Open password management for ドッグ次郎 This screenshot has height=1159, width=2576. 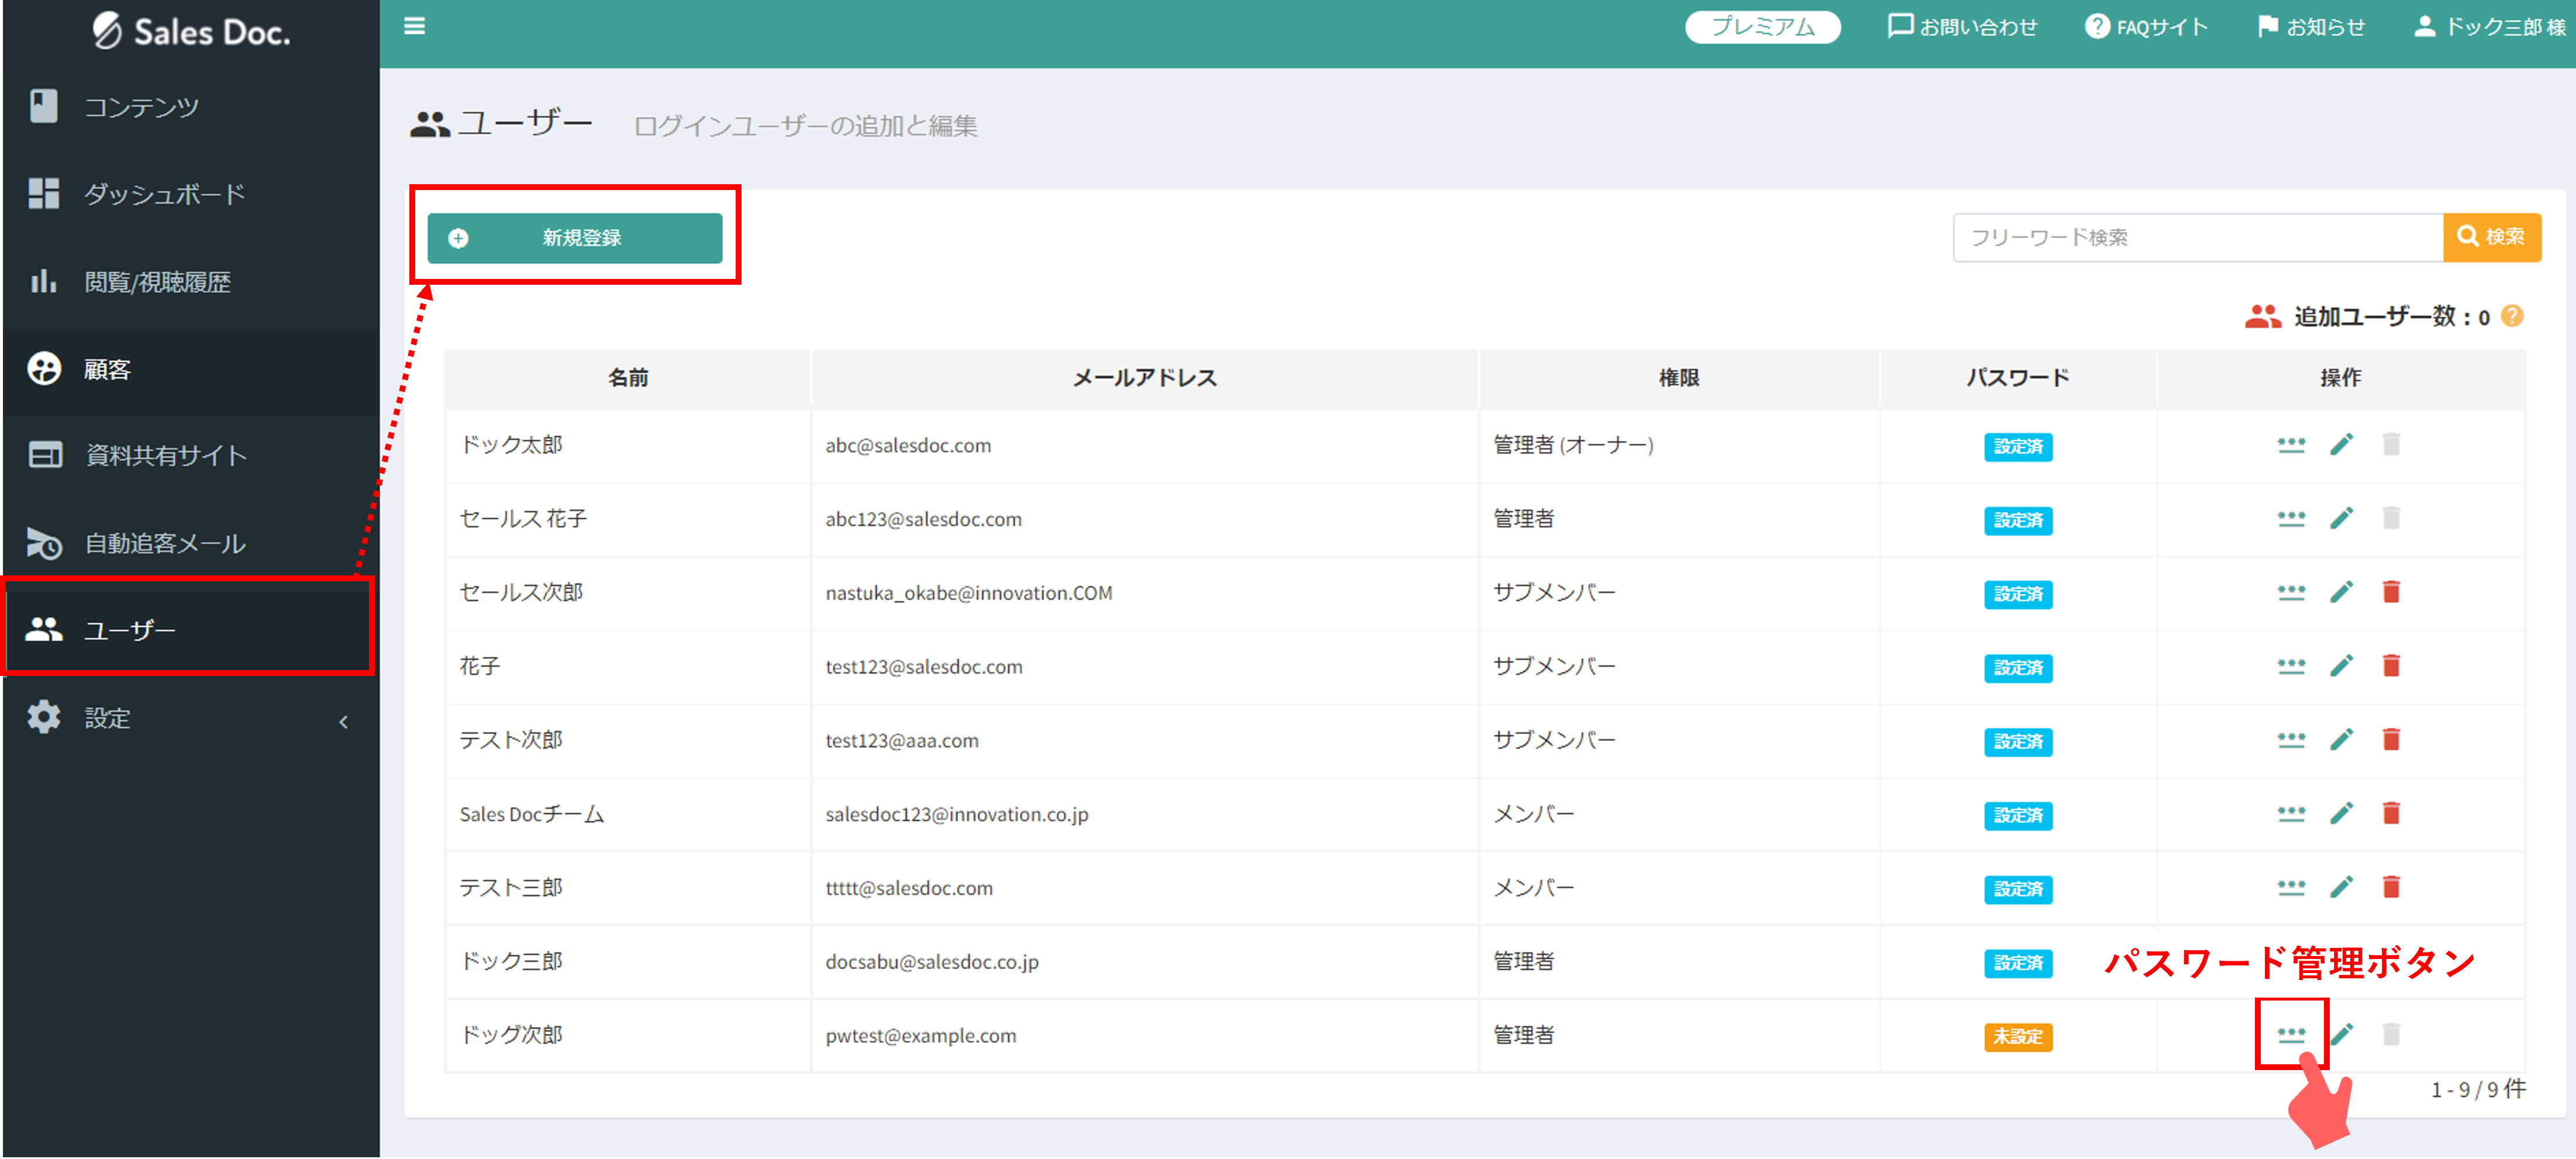click(2292, 1035)
